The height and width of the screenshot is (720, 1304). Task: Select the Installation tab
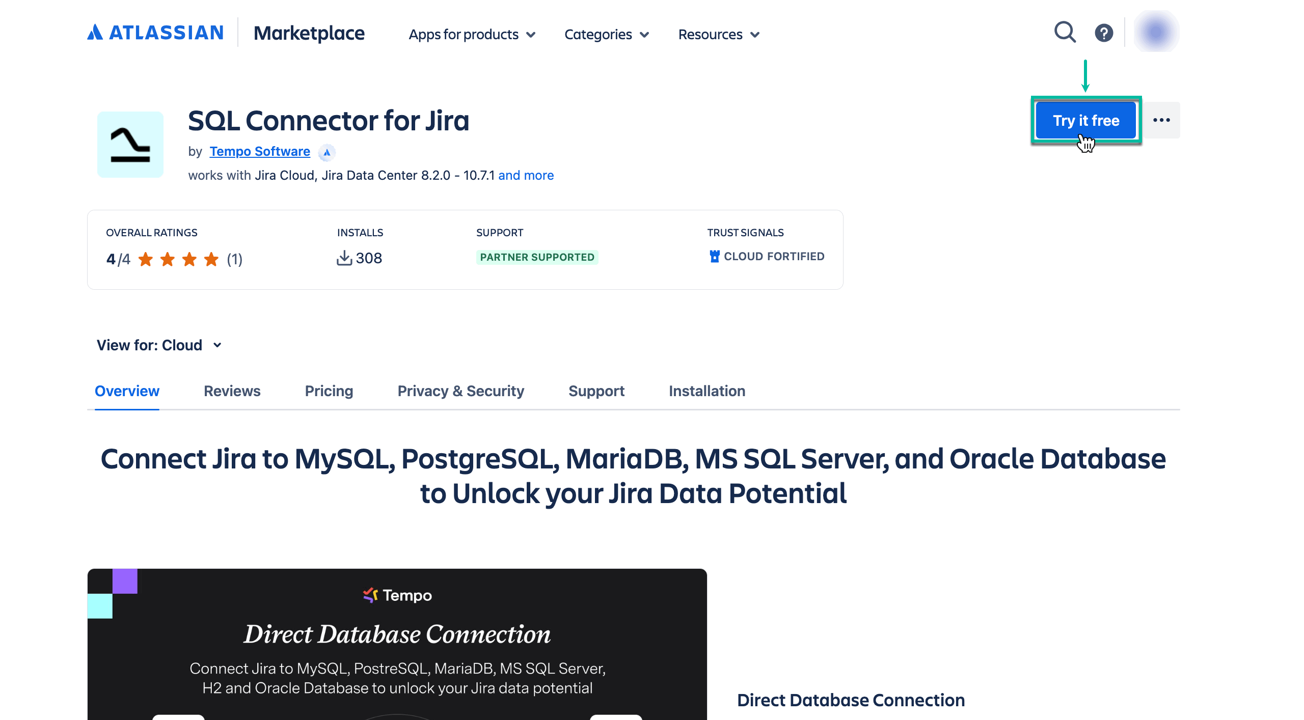(x=707, y=391)
